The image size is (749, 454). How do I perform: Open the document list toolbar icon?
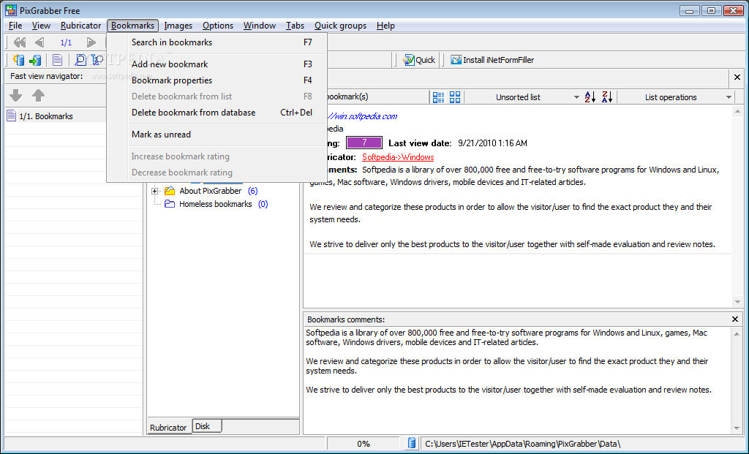point(57,60)
